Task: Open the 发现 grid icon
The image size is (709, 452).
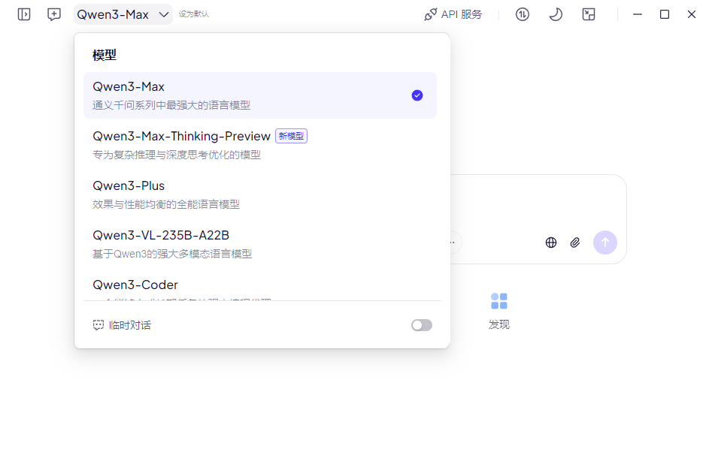Action: click(x=499, y=302)
